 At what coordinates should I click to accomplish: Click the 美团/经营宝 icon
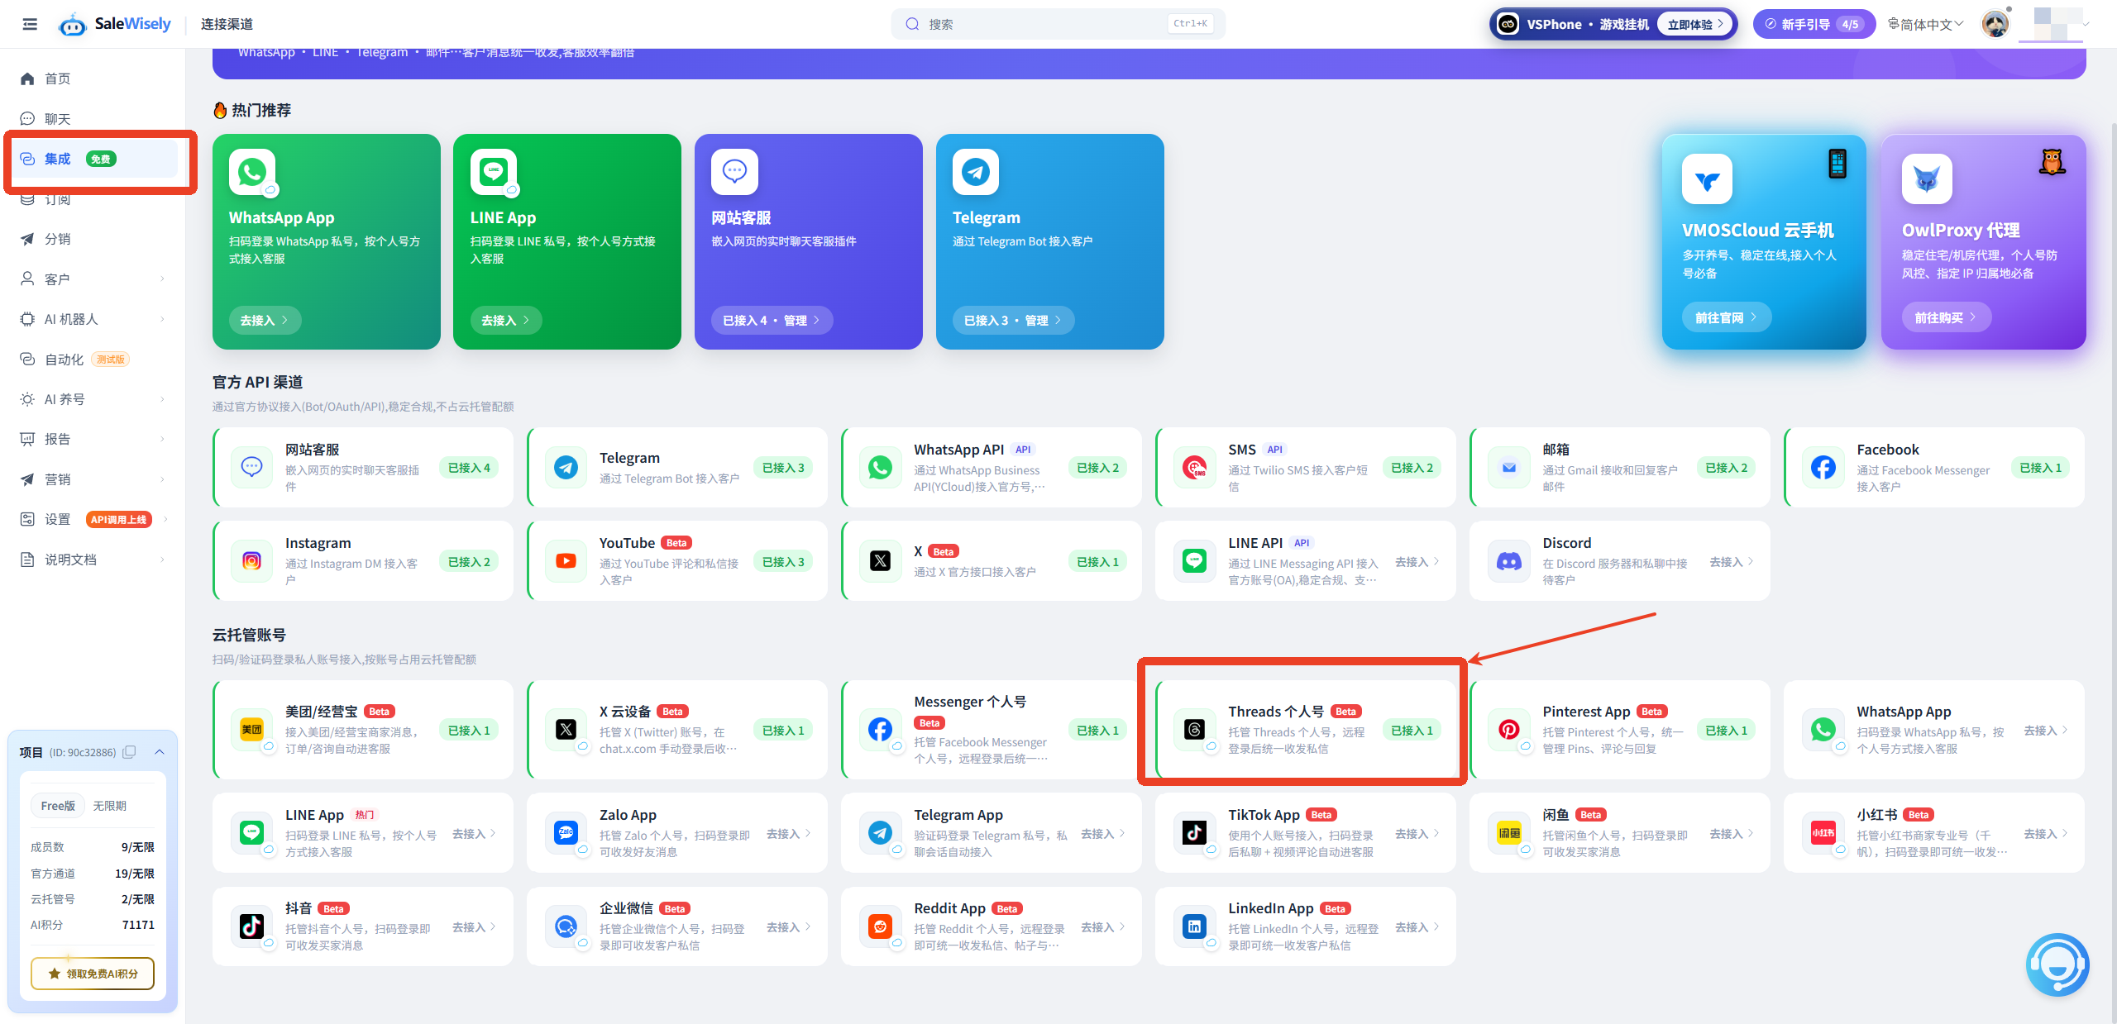(252, 730)
